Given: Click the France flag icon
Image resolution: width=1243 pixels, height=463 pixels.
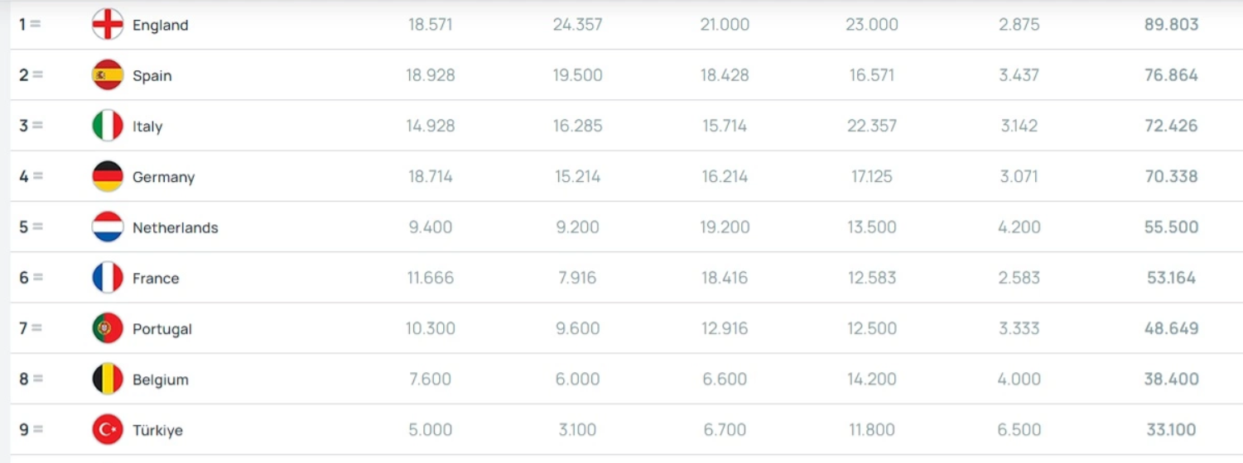Looking at the screenshot, I should 108,278.
